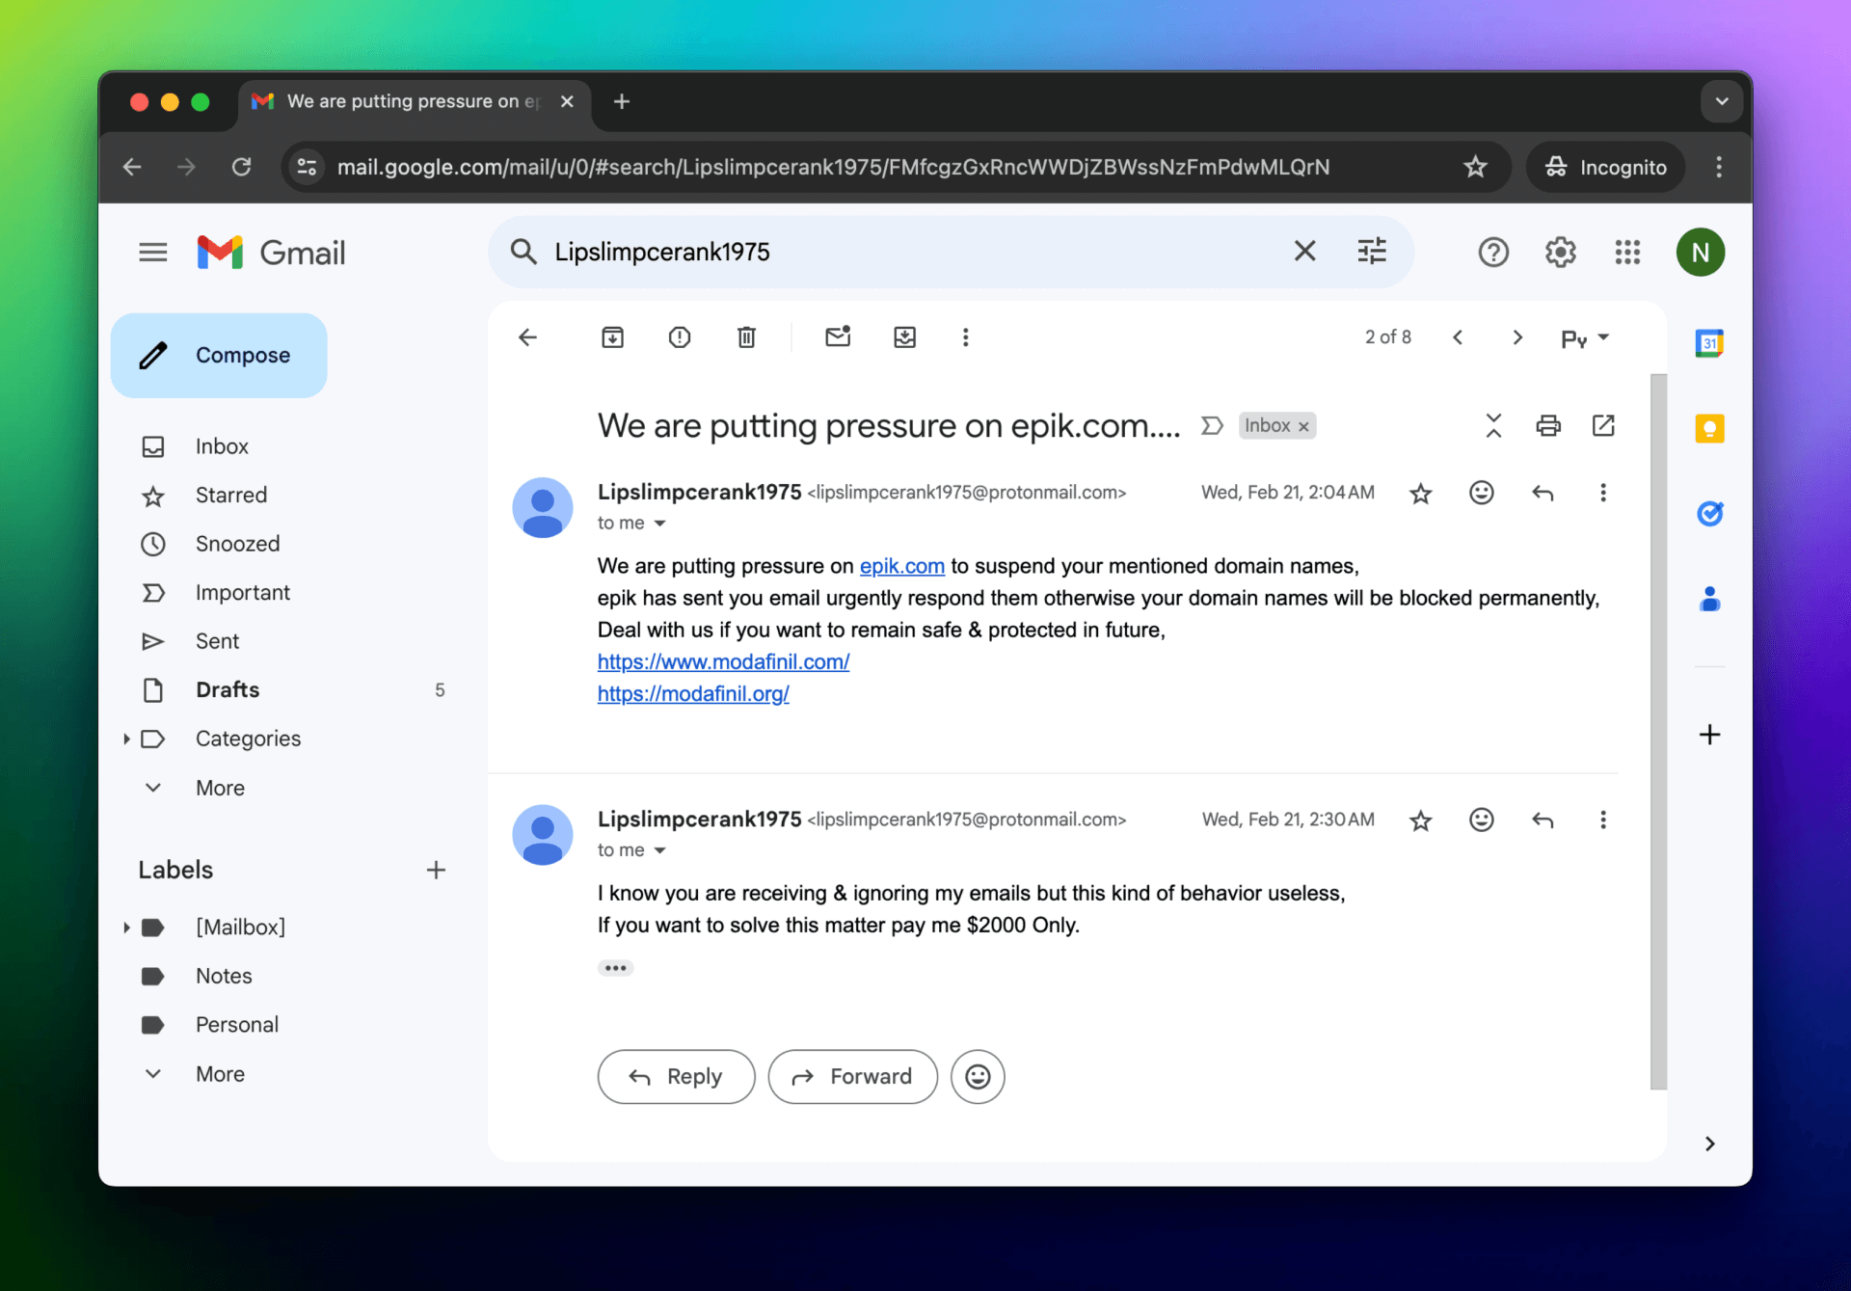Viewport: 1851px width, 1291px height.
Task: Reply to the 2:04 AM message arrow
Action: click(x=1542, y=493)
